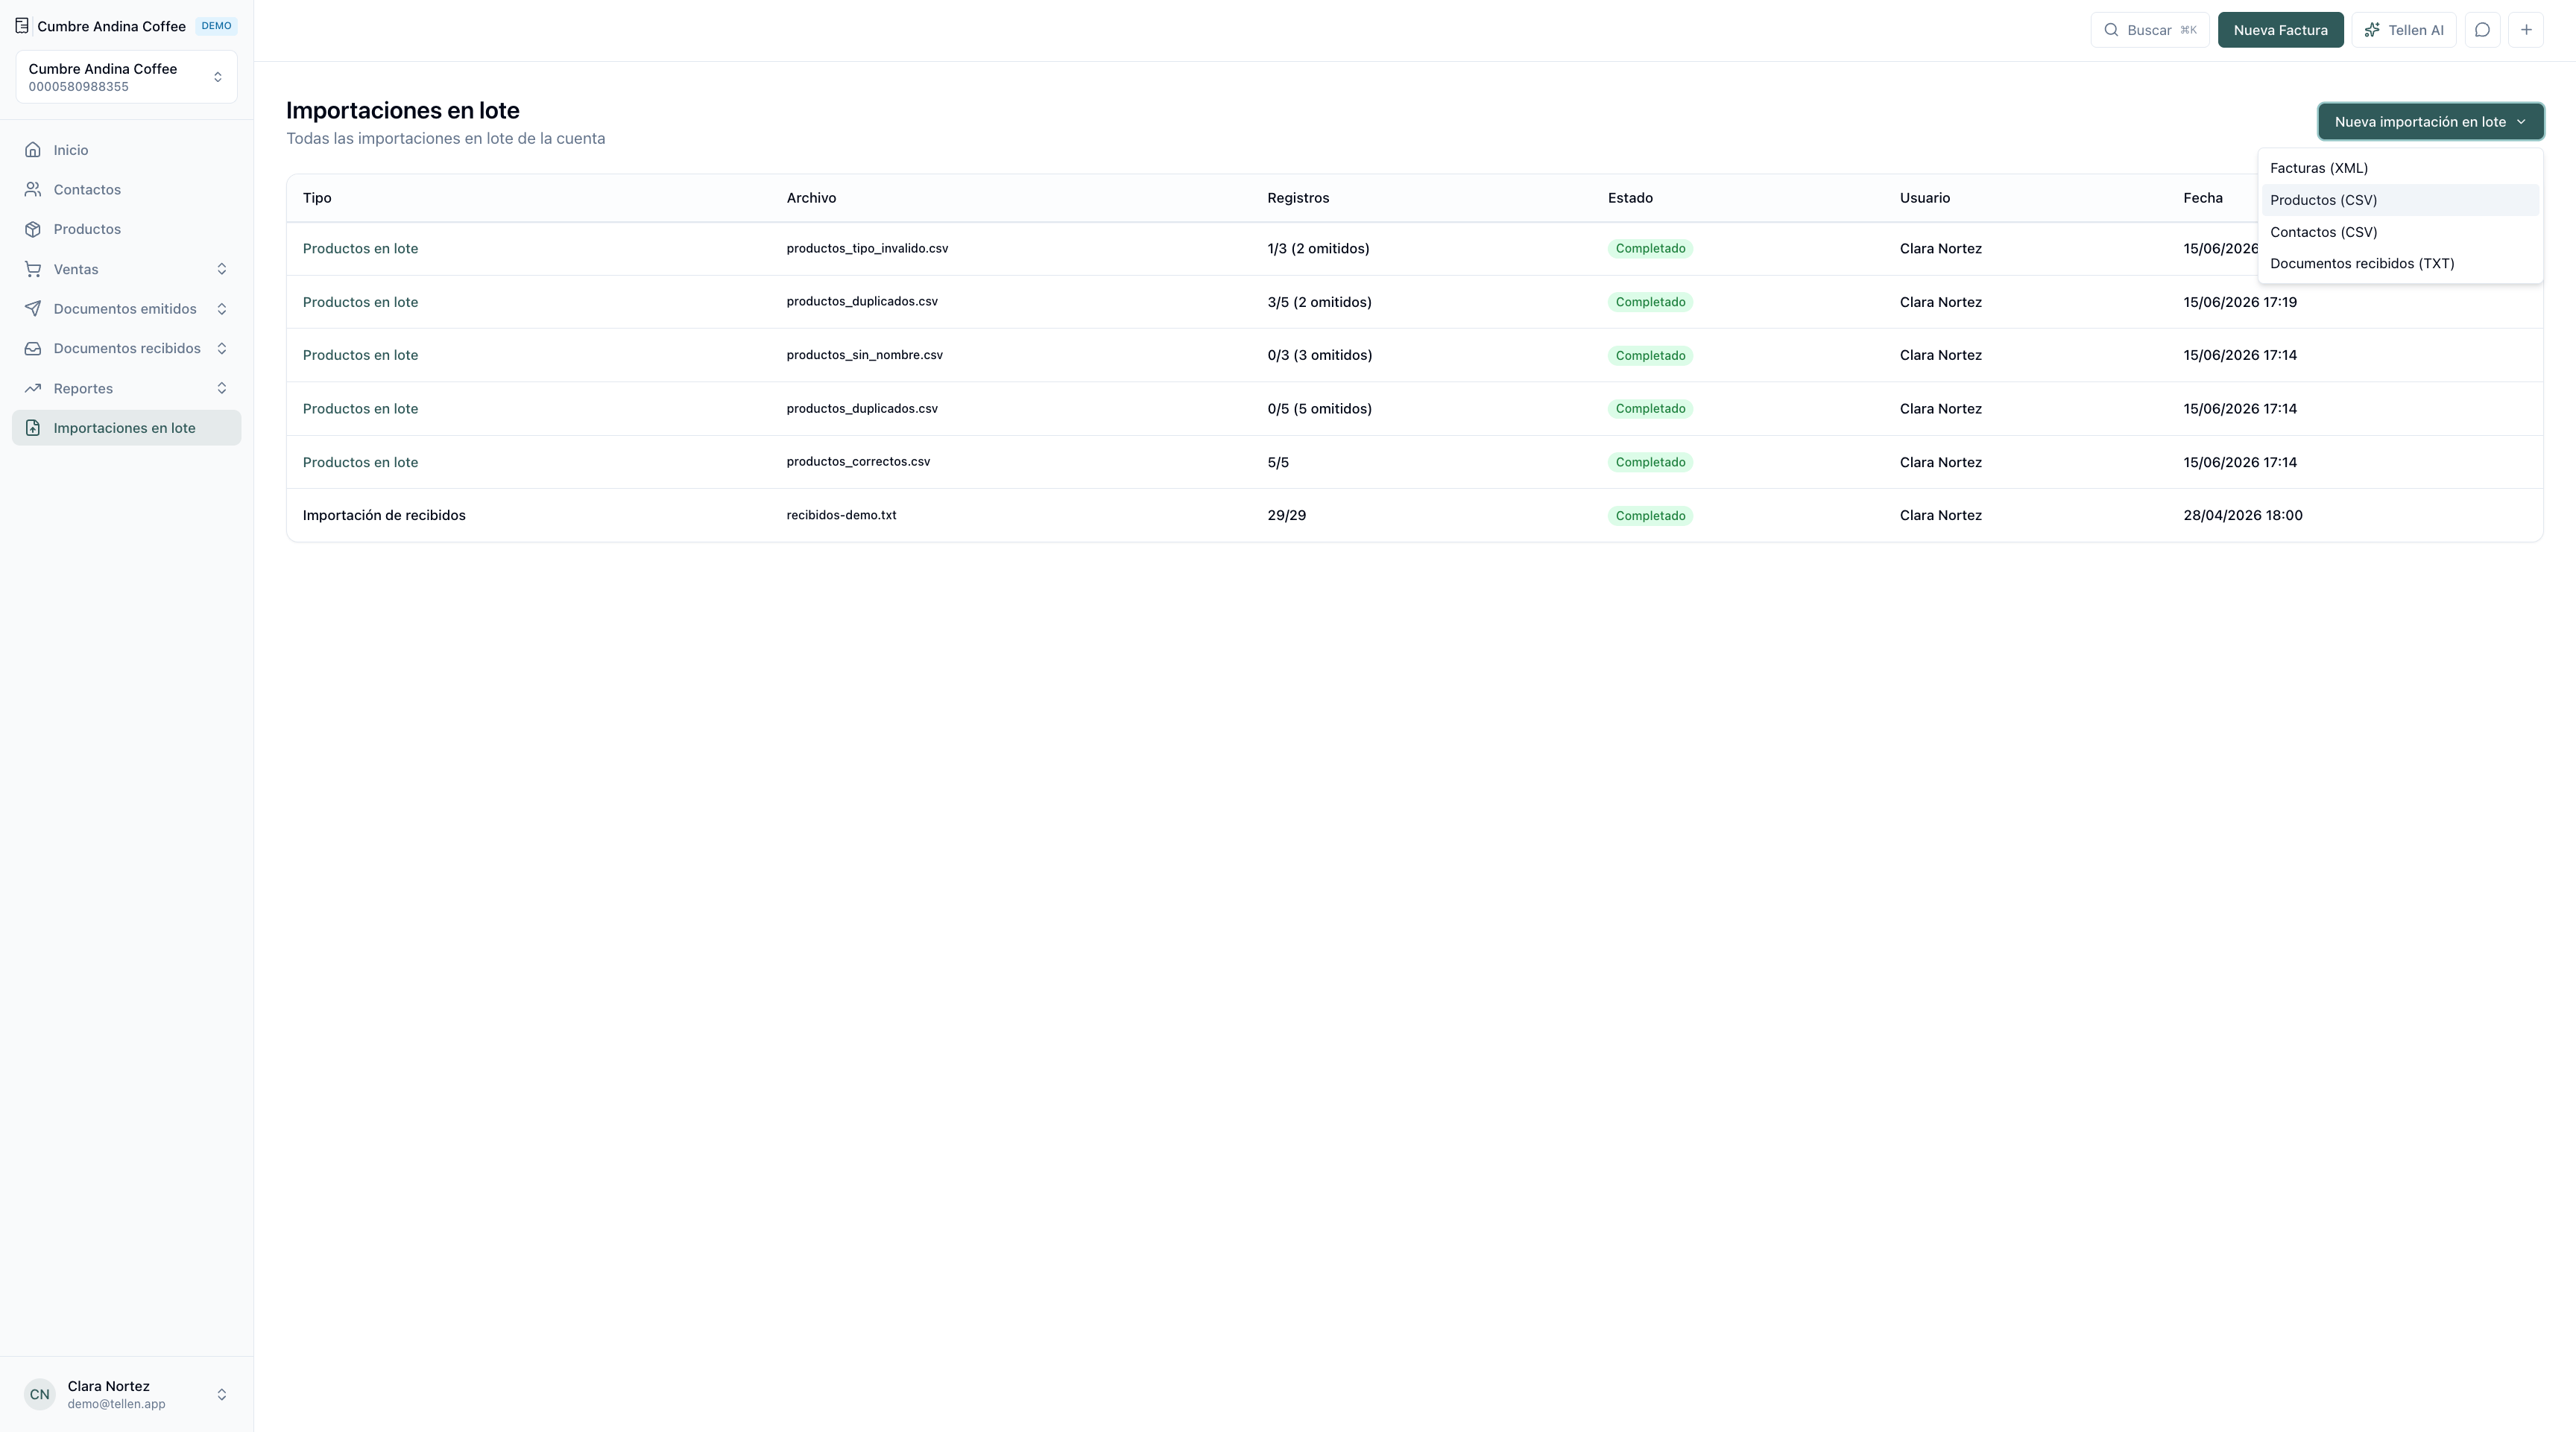This screenshot has width=2576, height=1432.
Task: Click the 3/5 (2 omitidos) cell
Action: click(x=1319, y=302)
